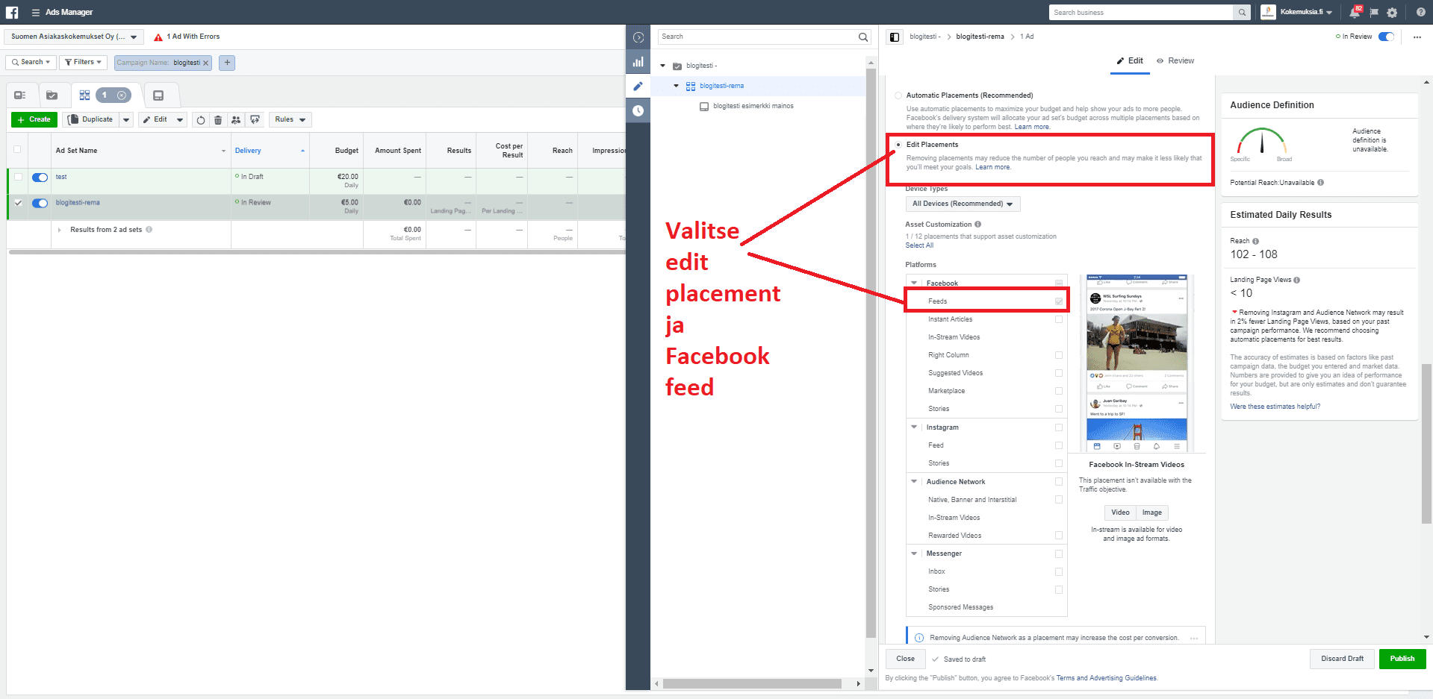1433x699 pixels.
Task: Add a new filter with plus button
Action: (227, 63)
